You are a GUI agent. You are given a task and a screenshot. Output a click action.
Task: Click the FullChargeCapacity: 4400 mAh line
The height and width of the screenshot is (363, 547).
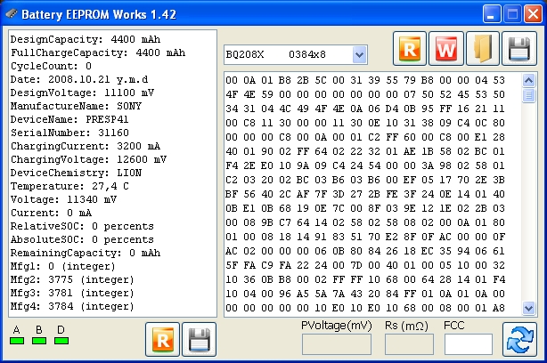click(x=98, y=52)
